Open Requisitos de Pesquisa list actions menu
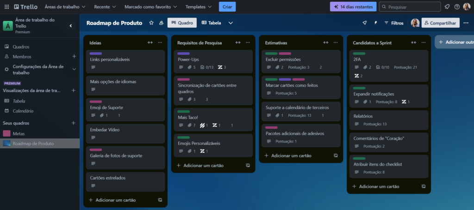 click(248, 42)
